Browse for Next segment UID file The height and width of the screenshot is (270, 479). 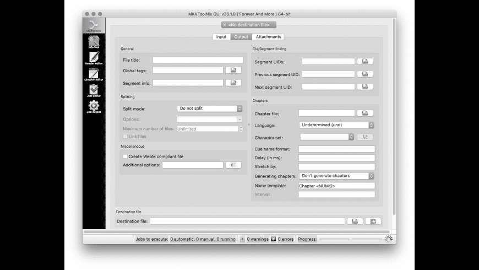tap(364, 87)
